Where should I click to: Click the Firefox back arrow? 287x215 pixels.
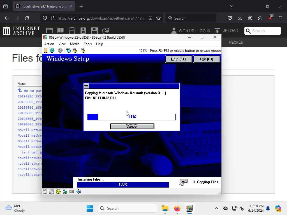click(7, 18)
